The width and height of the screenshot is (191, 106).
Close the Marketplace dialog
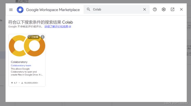[x=181, y=9]
